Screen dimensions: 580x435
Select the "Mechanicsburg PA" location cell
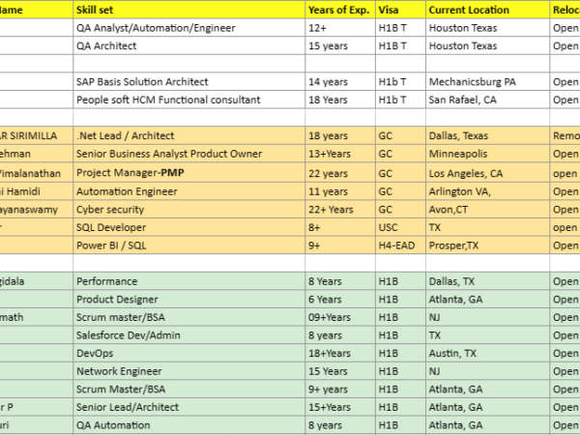472,82
